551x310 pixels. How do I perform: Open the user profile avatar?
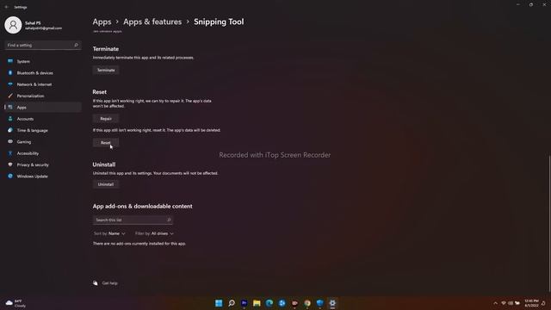(x=13, y=25)
